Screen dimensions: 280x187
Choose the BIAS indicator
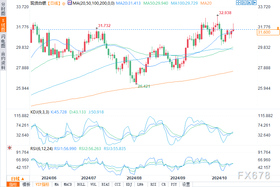106,184
